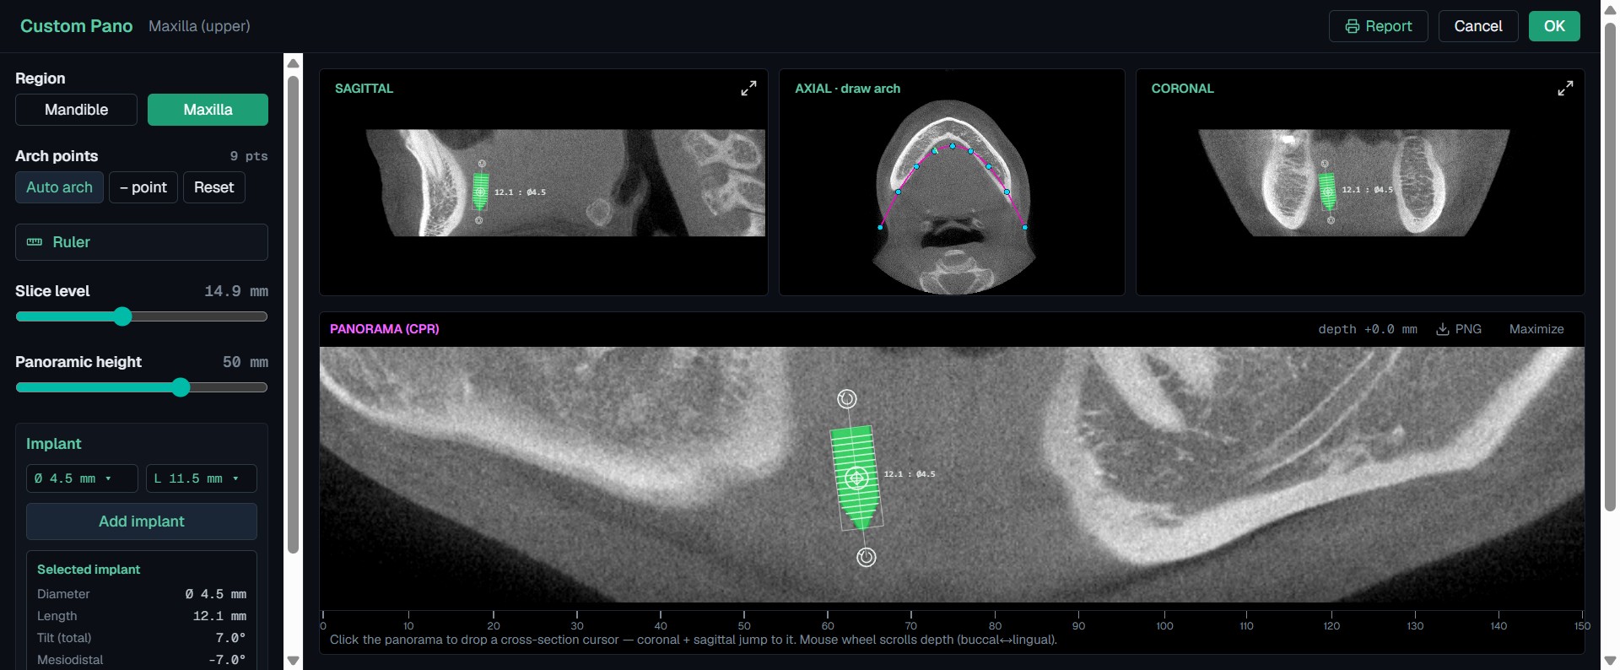Expand the Sagittal view to fullscreen
1620x670 pixels.
748,88
